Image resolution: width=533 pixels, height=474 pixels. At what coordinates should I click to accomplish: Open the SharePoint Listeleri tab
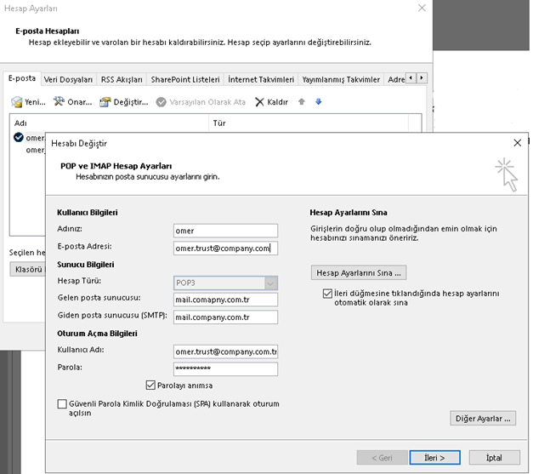click(185, 80)
